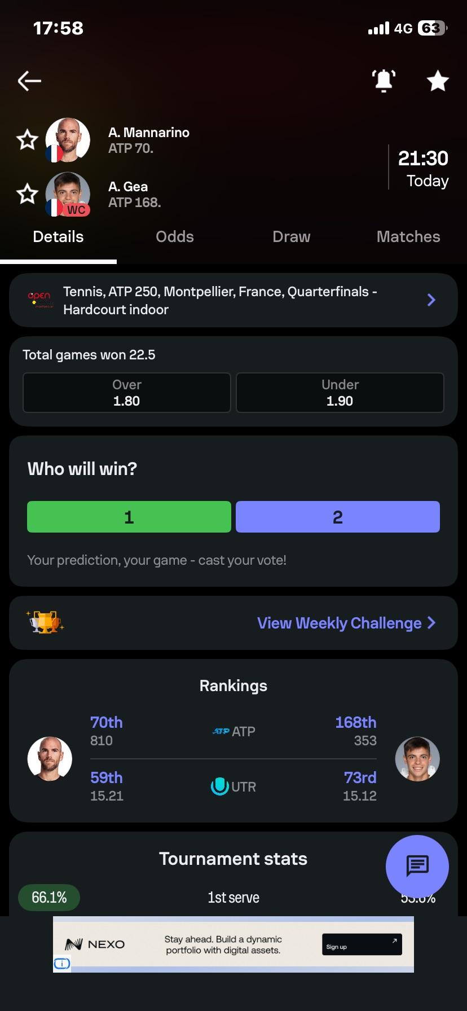This screenshot has height=1011, width=467.
Task: Tap the filled star icon in header
Action: (438, 81)
